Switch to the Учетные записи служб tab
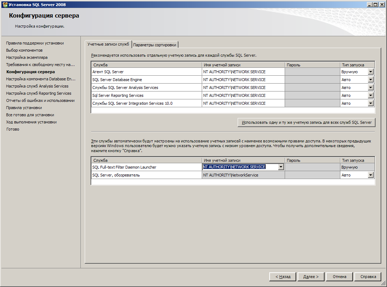Viewport: 387px width, 287px height. [108, 44]
